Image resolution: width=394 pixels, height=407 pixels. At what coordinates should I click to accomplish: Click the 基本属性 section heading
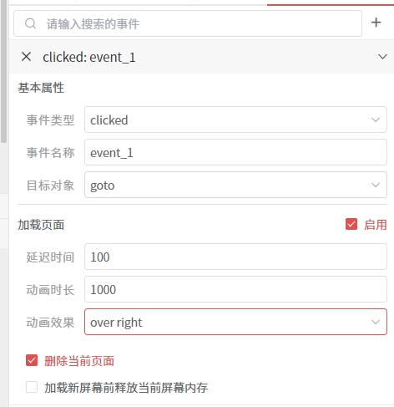click(x=41, y=88)
